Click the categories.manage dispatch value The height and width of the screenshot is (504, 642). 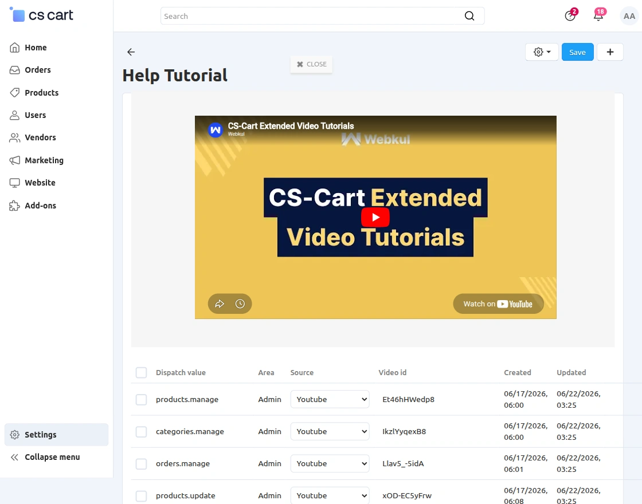point(190,431)
